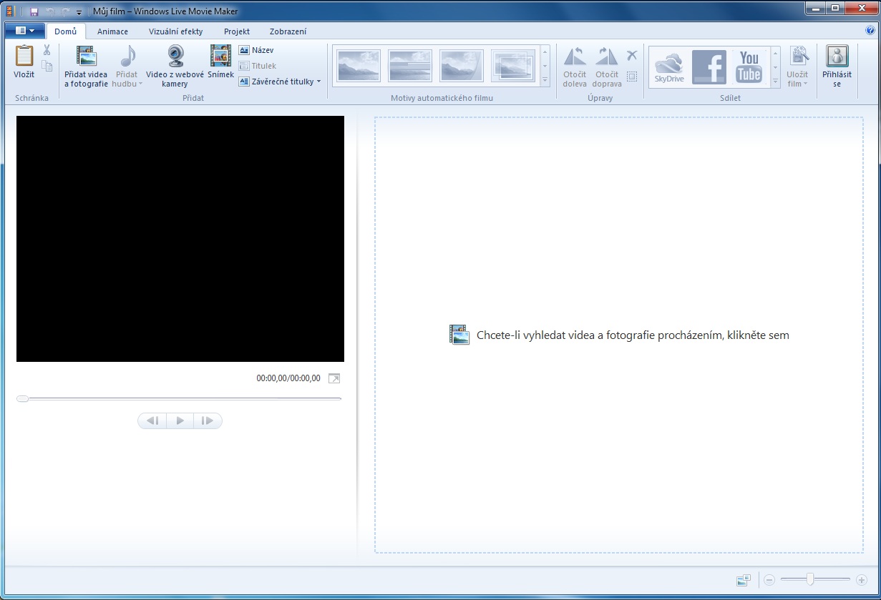Expand the AutoMovie themes gallery
This screenshot has height=600, width=881.
click(x=545, y=81)
